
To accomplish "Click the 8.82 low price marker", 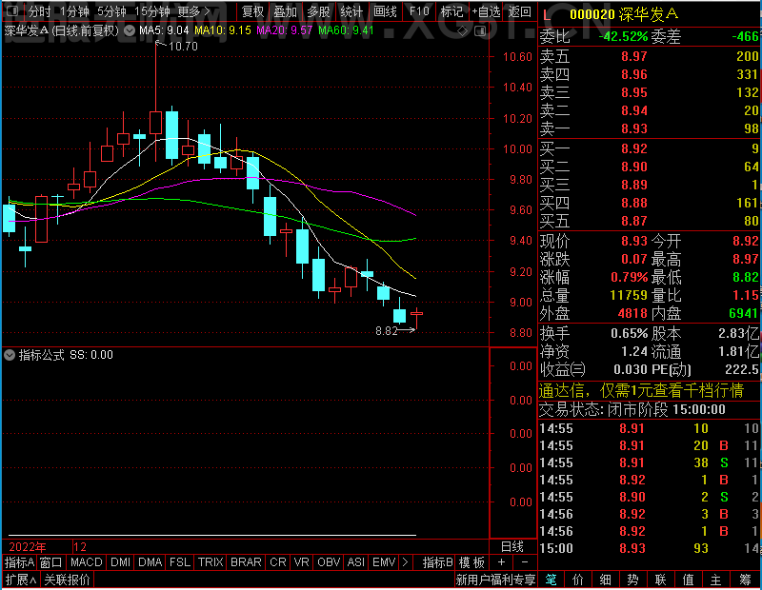I will pyautogui.click(x=387, y=331).
